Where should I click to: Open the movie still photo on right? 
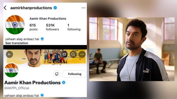(x=132, y=49)
